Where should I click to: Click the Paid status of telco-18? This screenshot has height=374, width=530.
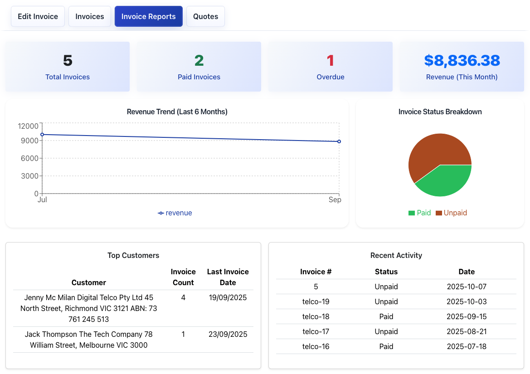386,316
